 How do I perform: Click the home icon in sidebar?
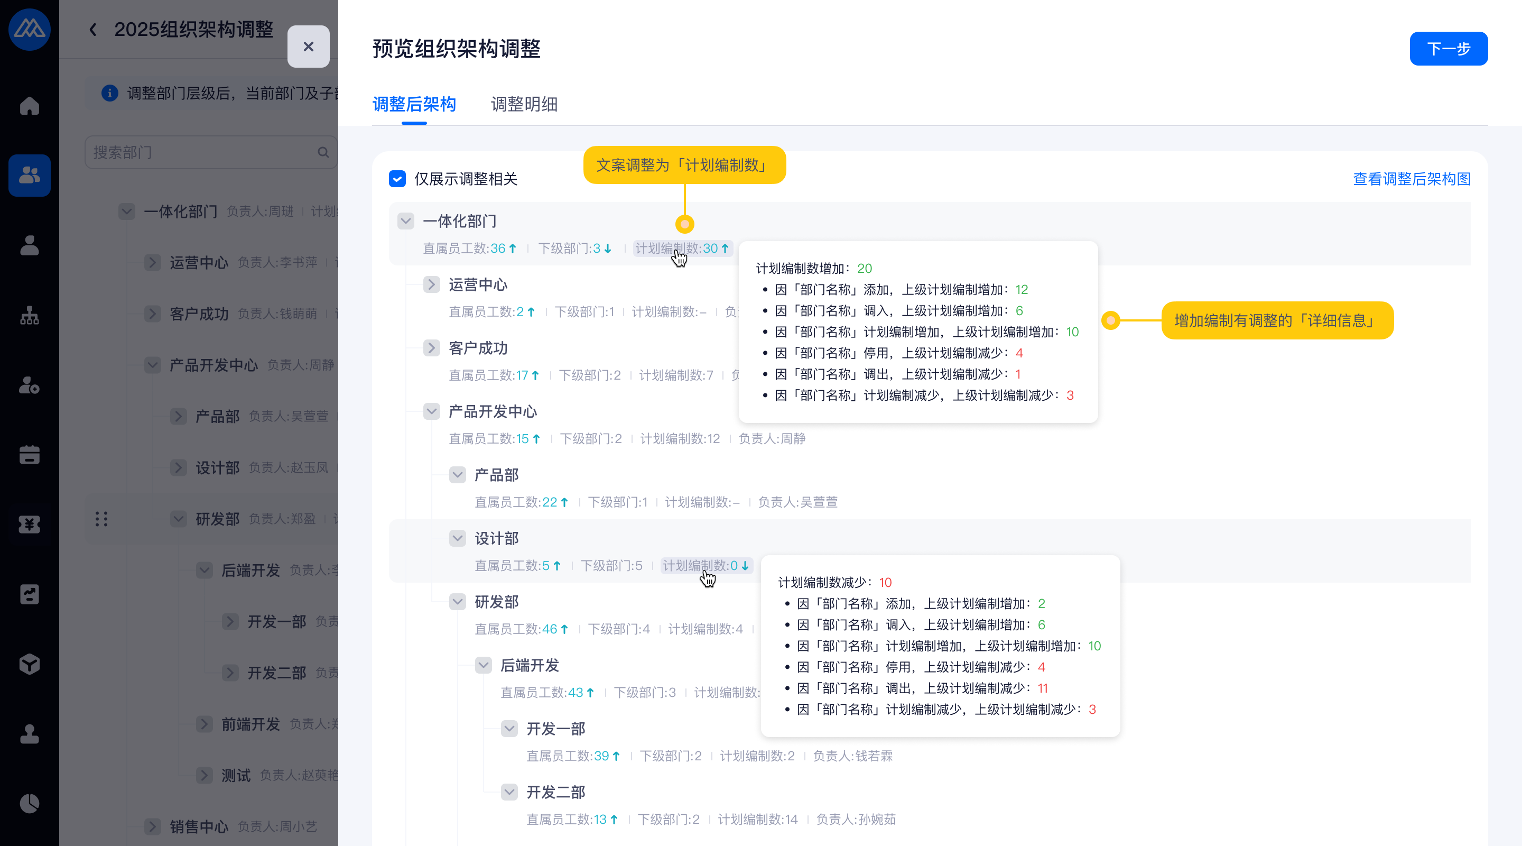[29, 106]
